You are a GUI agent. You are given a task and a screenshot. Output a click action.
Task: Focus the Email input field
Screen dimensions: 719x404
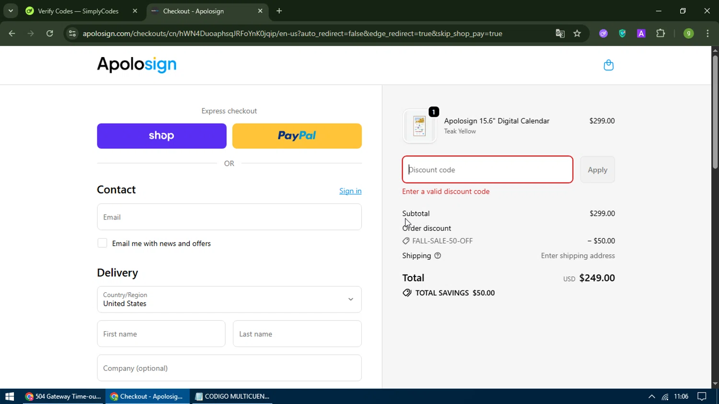tap(229, 217)
